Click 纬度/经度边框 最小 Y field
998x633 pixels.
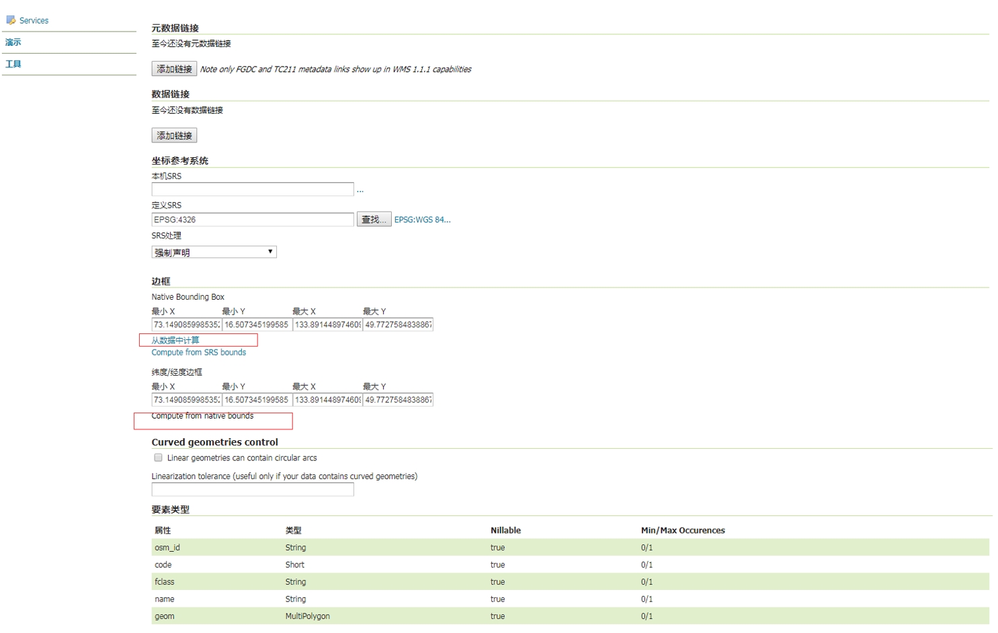click(257, 400)
